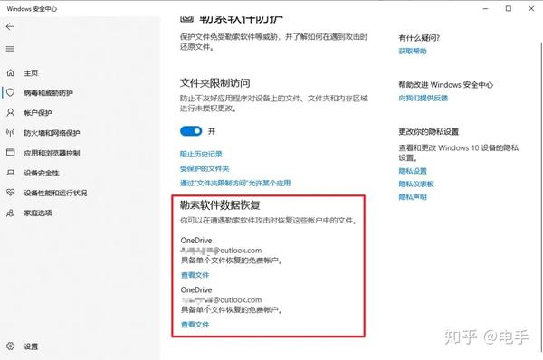Viewport: 543px width, 360px height.
Task: Open the 受保护的文件夹 link
Action: (205, 168)
